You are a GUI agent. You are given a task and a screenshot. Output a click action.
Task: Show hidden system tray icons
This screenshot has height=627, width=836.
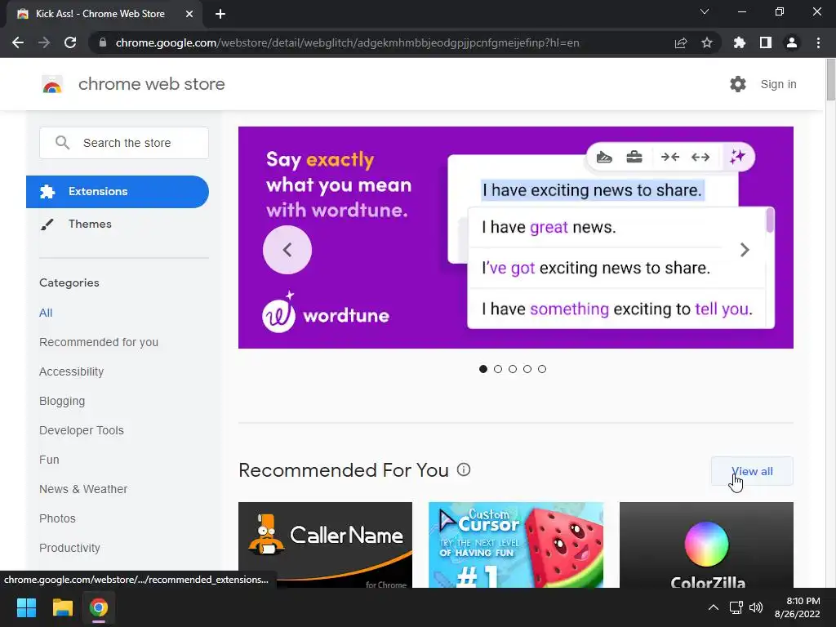713,607
